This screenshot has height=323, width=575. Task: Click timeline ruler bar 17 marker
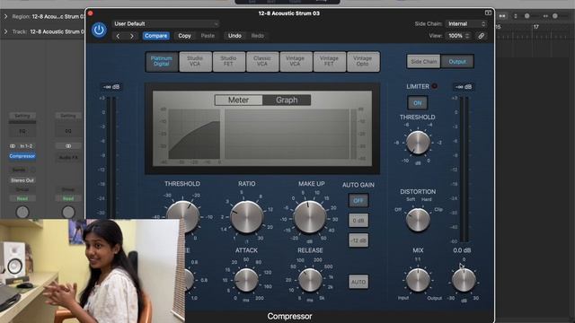coord(535,27)
